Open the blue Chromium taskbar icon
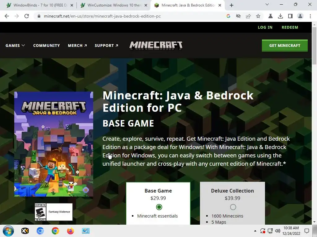 click(40, 231)
